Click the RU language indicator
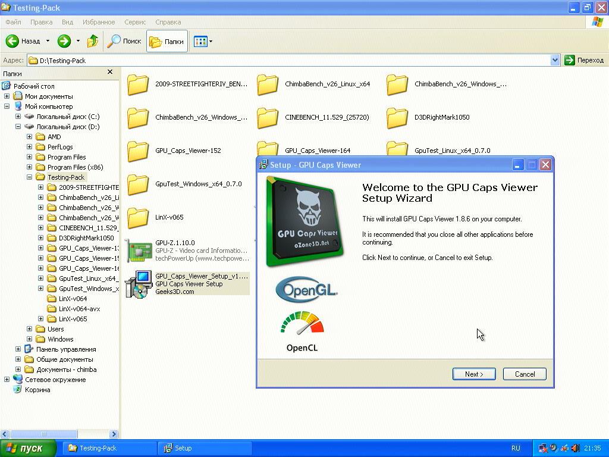 (516, 448)
